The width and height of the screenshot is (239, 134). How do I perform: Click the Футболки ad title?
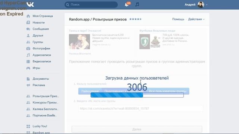tap(157, 31)
